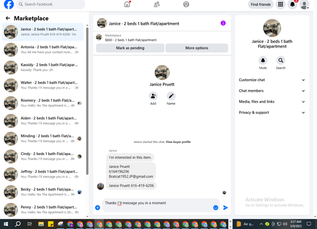Go back with Marketplace arrow
Screen dimensions: 317x229
pyautogui.click(x=8, y=18)
